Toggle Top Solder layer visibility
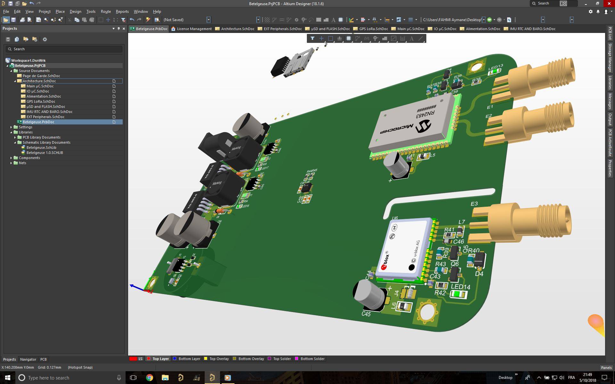The image size is (615, 384). (270, 358)
